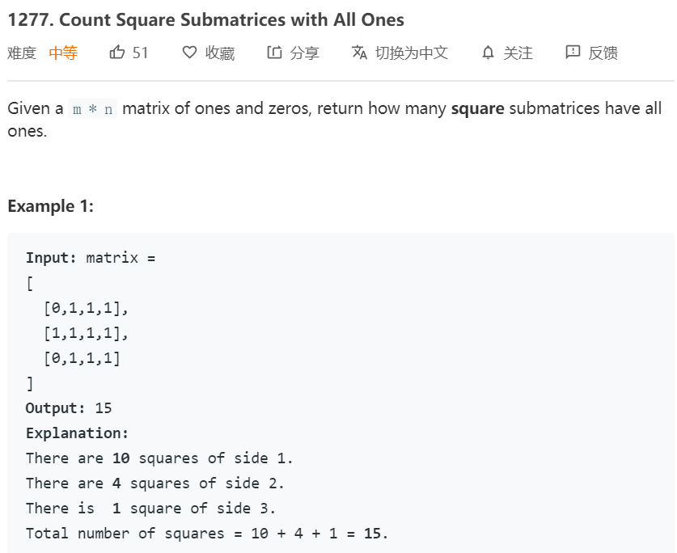Click the heart favorite icon
Screen dimensions: 677x553
point(189,53)
